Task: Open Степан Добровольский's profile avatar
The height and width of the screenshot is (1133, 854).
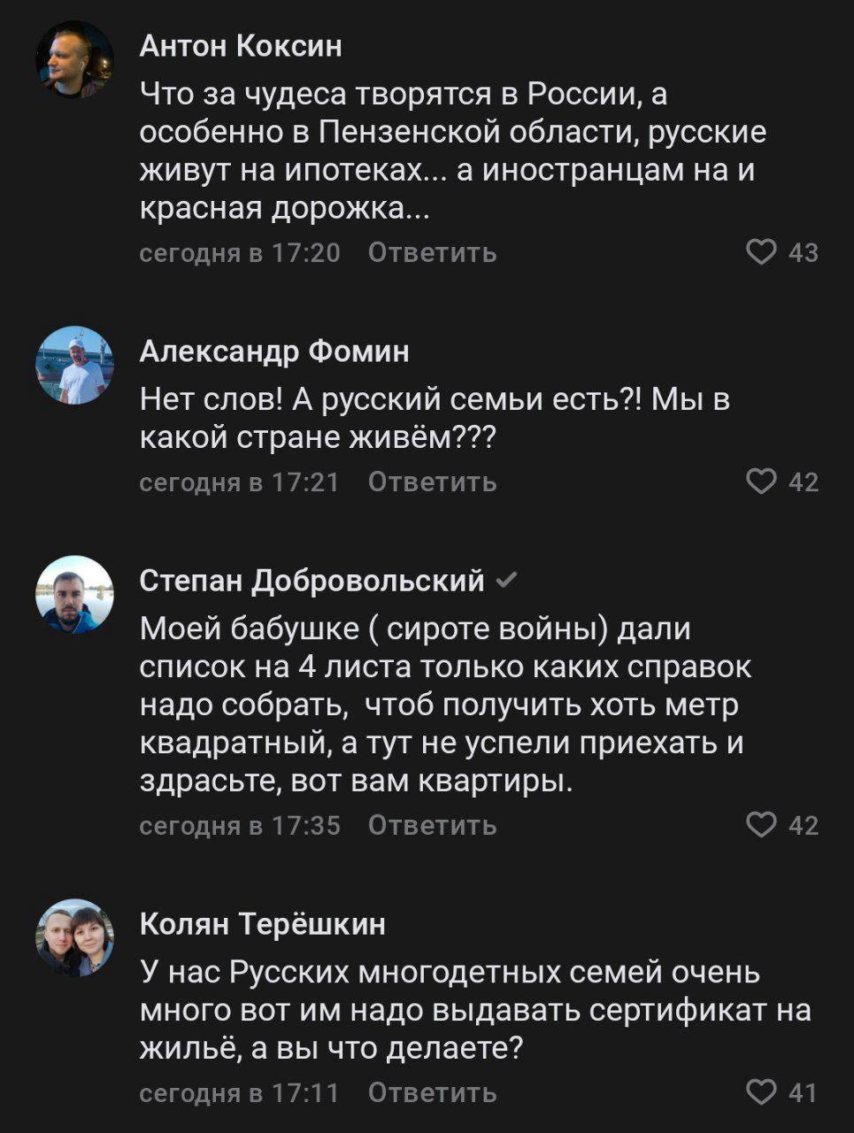Action: (74, 595)
